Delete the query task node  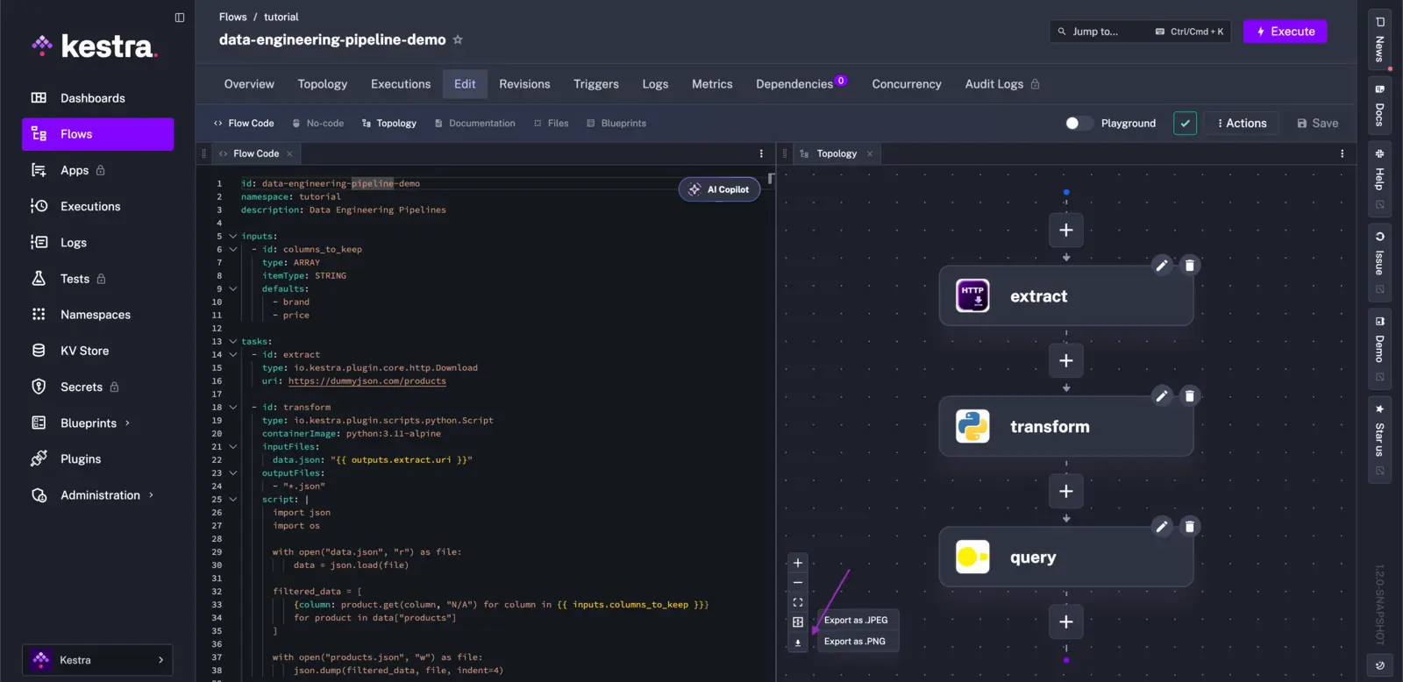1190,526
